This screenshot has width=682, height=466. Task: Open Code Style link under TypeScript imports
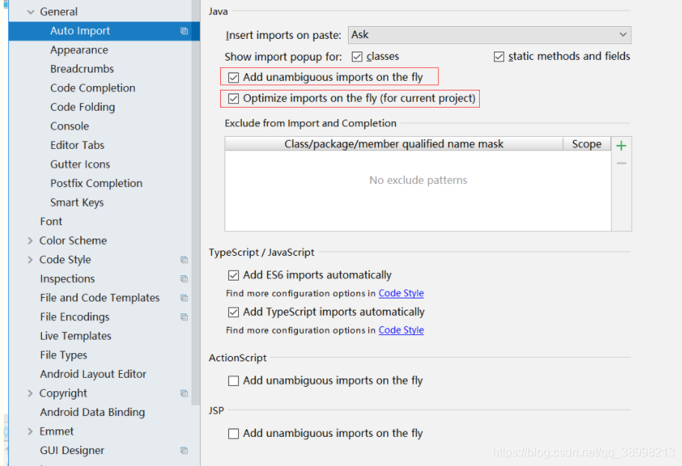pyautogui.click(x=401, y=330)
